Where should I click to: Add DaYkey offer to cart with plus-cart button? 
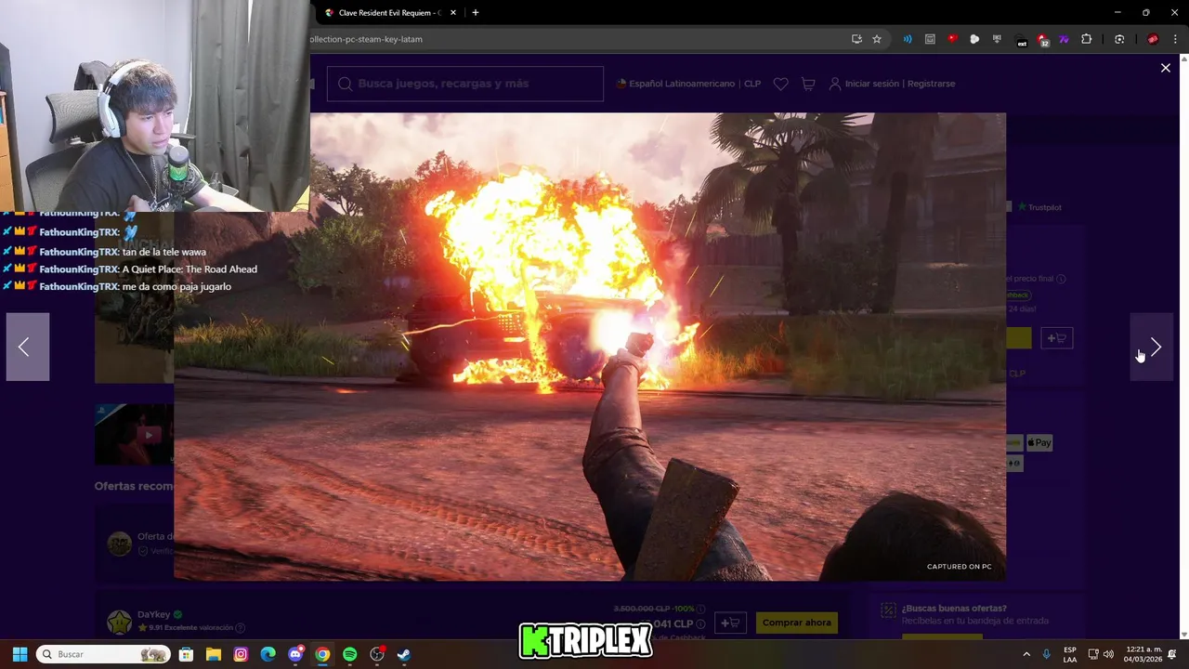click(730, 623)
